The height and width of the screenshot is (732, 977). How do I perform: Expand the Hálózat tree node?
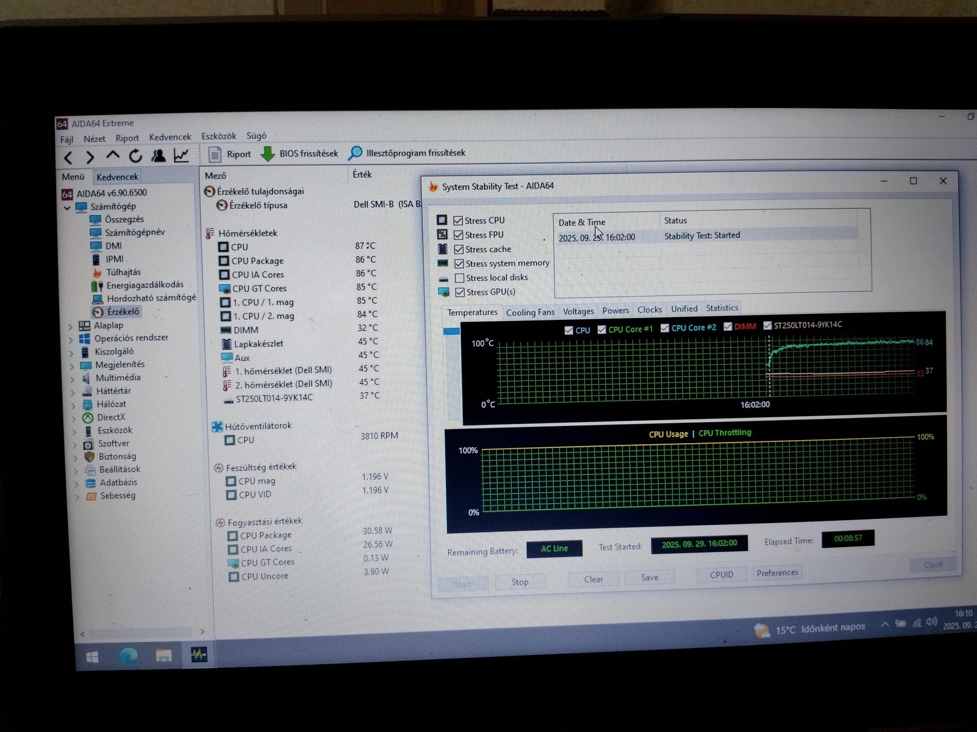tap(74, 405)
